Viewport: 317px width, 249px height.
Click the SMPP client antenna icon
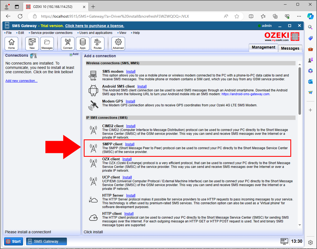pos(93,148)
